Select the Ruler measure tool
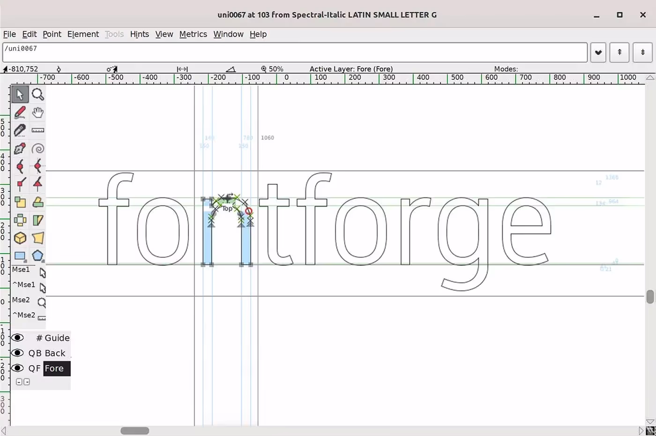 [38, 130]
